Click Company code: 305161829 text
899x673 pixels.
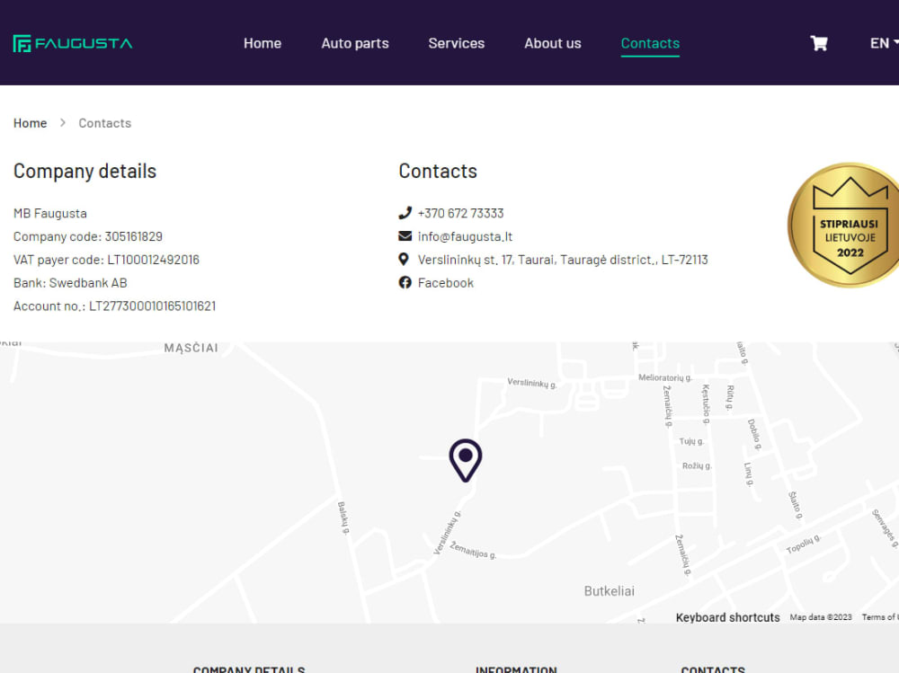pos(88,236)
